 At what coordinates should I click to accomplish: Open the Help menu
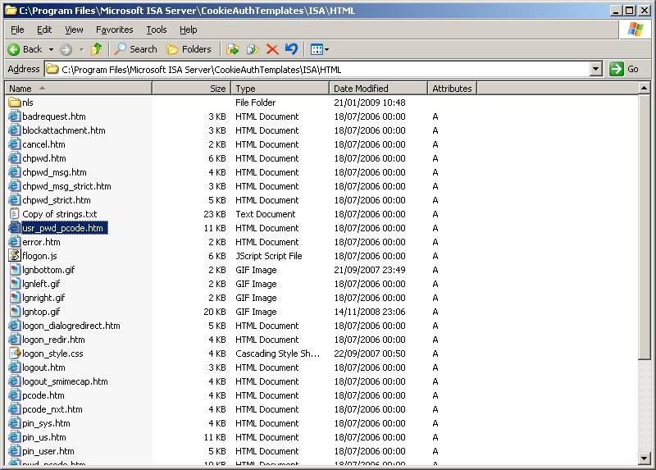[x=189, y=30]
